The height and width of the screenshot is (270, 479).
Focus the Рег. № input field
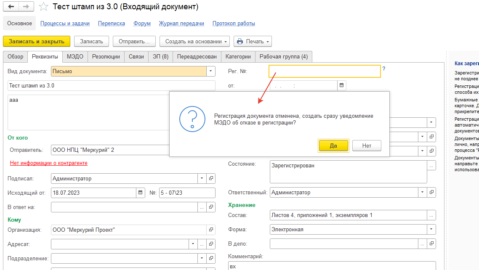325,71
